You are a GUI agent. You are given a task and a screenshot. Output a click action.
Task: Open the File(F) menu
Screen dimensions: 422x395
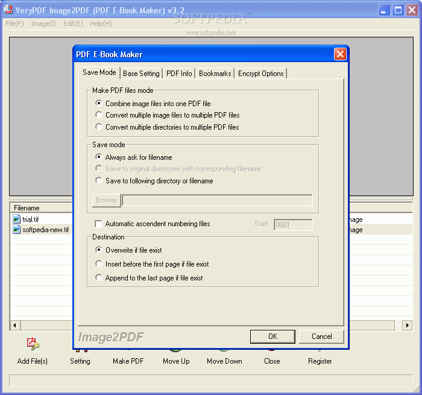(x=14, y=24)
